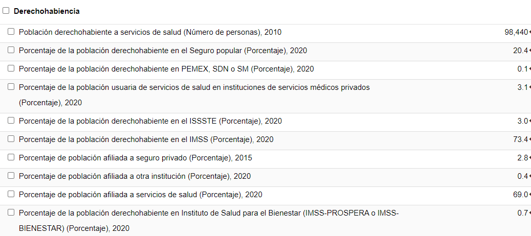Image resolution: width=531 pixels, height=236 pixels.
Task: Check the servicios médicos privados row checkbox
Action: [x=11, y=87]
